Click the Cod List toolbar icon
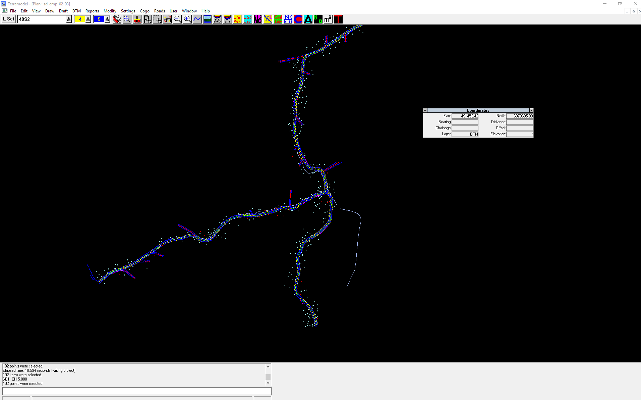This screenshot has height=400, width=641. (278, 19)
